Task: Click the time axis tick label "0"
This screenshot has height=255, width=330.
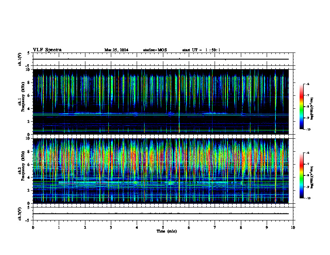Action: point(33,227)
